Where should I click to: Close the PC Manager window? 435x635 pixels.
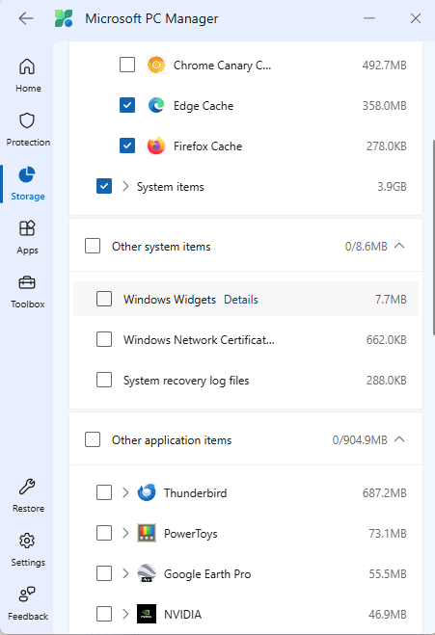(416, 18)
